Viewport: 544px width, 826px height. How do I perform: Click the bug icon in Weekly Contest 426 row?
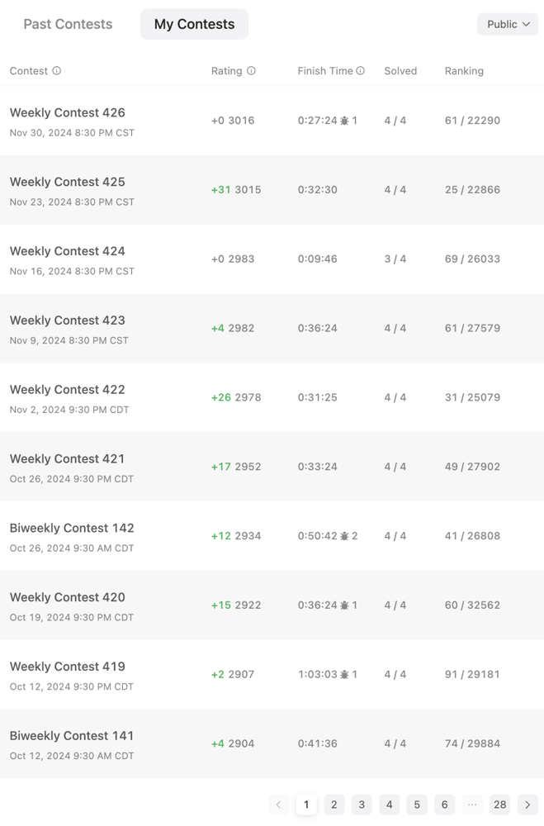[x=344, y=121]
